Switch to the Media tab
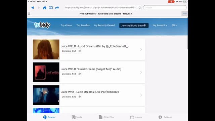This screenshot has width=215, height=121. tap(77, 117)
